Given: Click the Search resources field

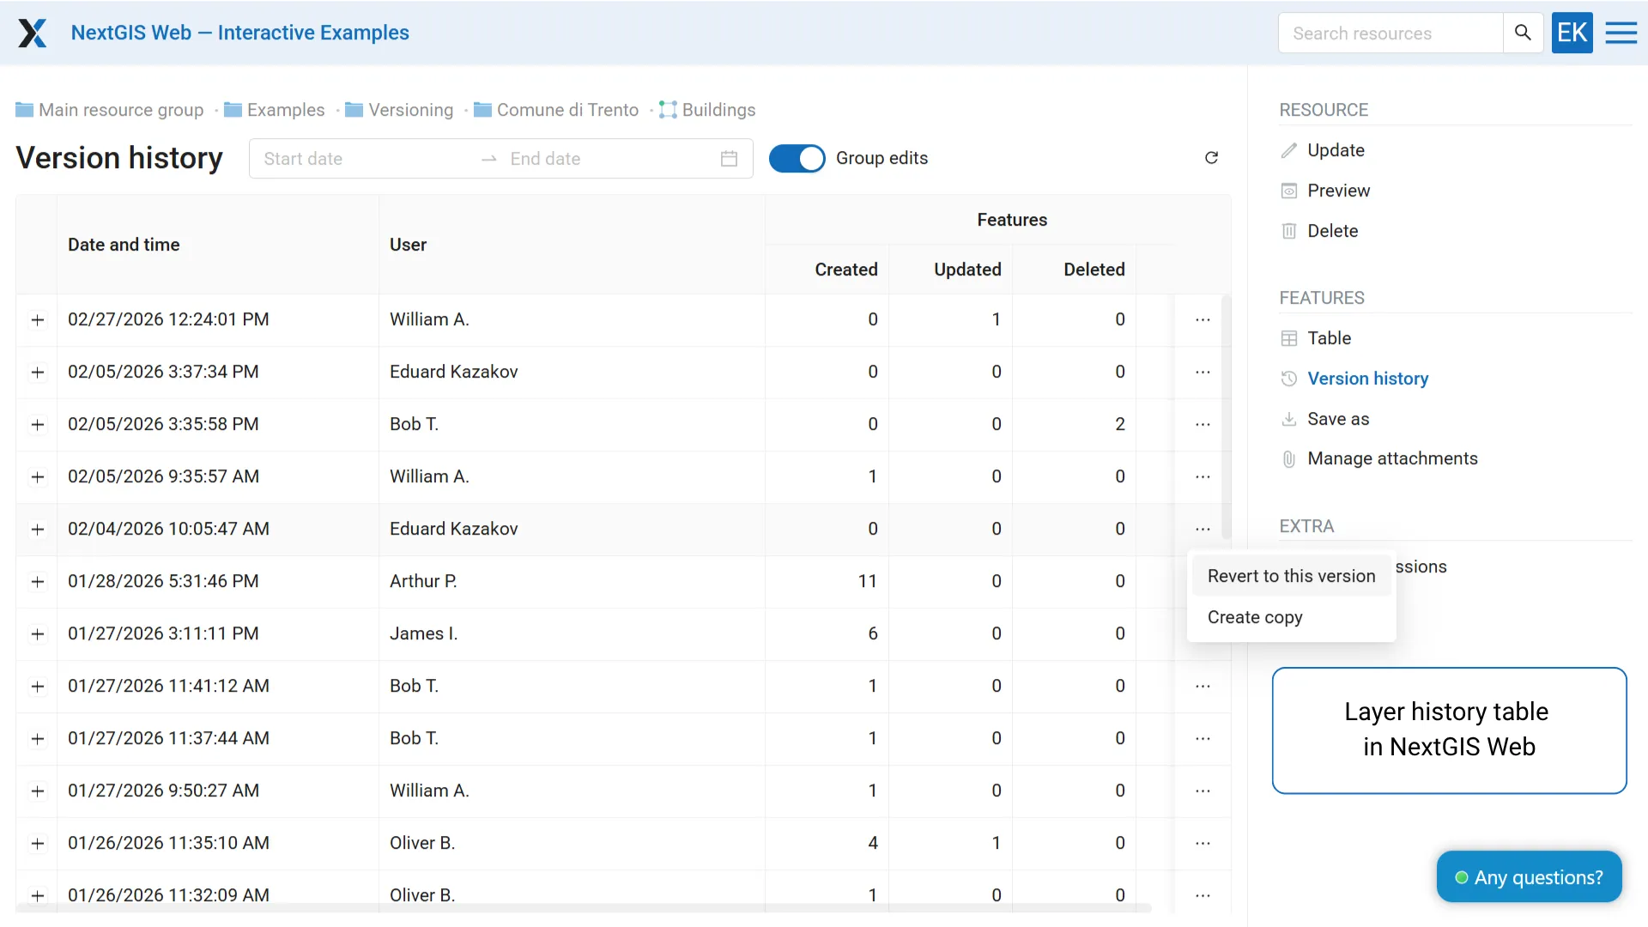Looking at the screenshot, I should click(1390, 33).
